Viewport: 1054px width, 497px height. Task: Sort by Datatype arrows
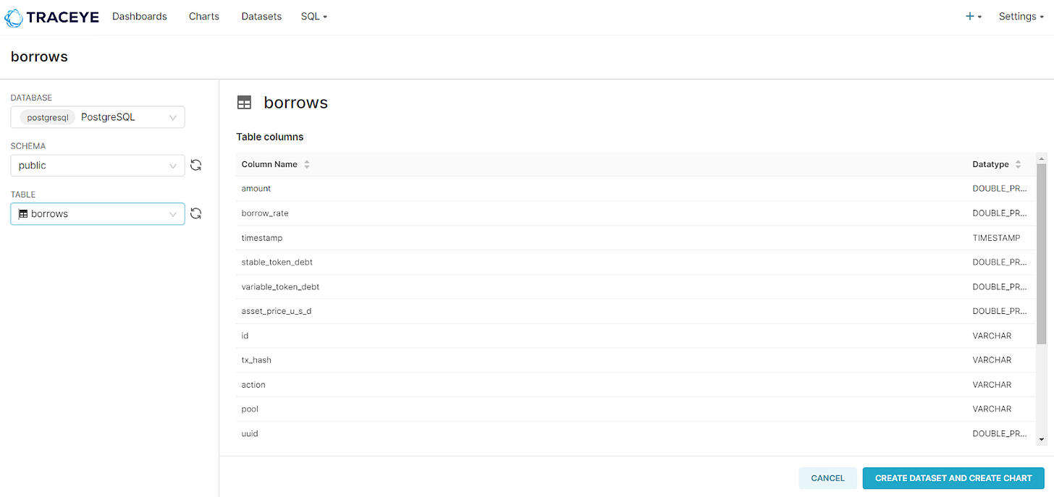coord(1019,164)
